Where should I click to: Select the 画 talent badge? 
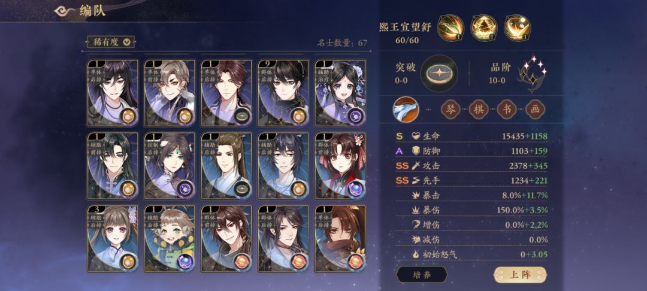click(535, 110)
